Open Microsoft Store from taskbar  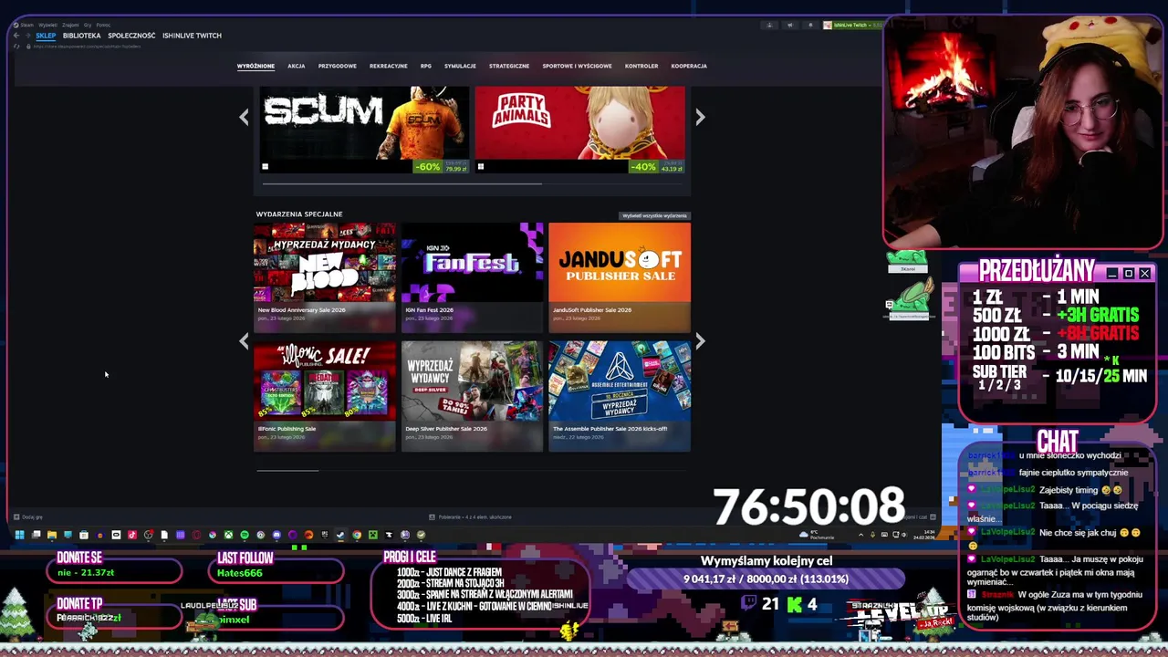(84, 535)
